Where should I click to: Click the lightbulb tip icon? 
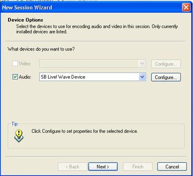[x=19, y=136]
